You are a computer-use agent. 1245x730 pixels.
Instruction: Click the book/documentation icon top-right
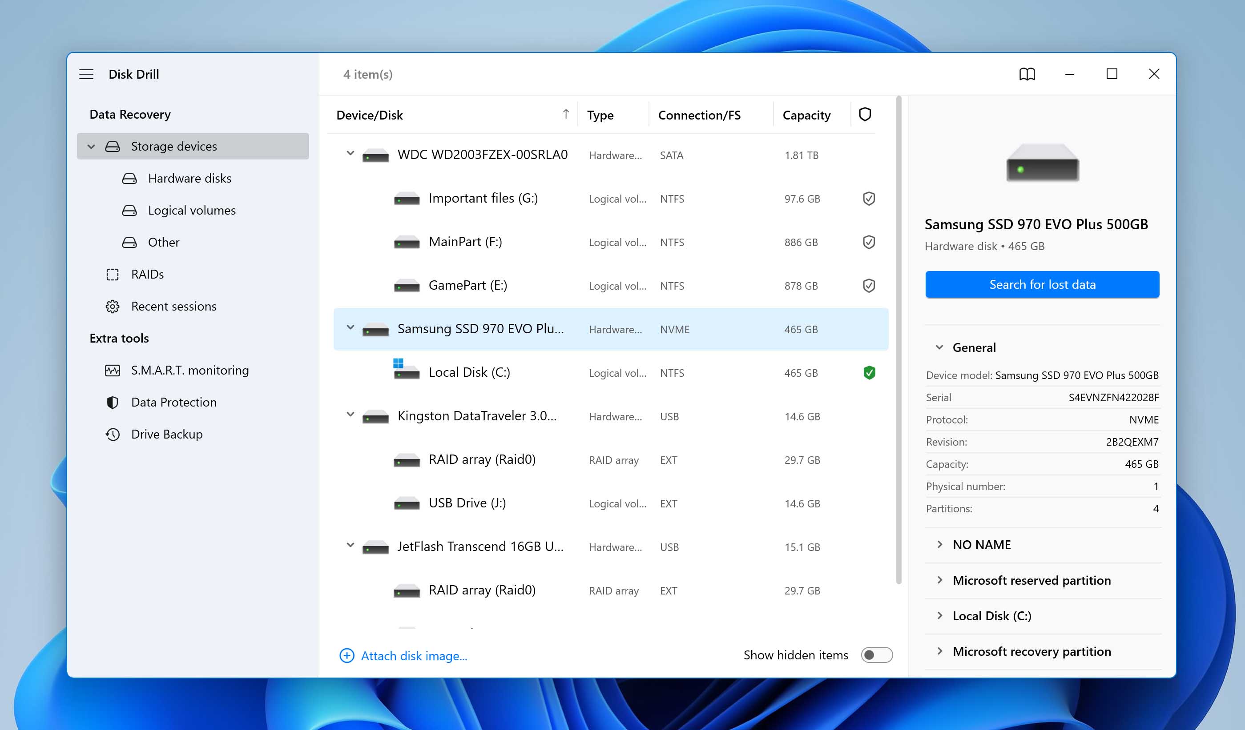(x=1027, y=74)
